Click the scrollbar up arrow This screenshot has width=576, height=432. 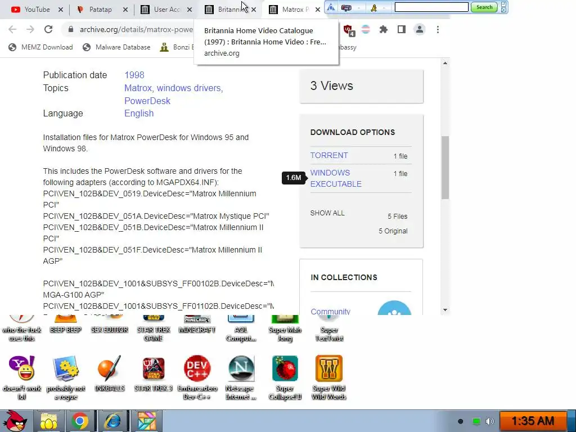coord(445,63)
